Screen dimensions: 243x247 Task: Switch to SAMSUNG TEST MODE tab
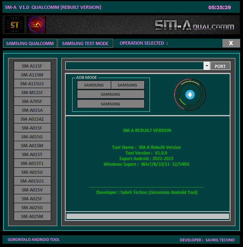85,43
